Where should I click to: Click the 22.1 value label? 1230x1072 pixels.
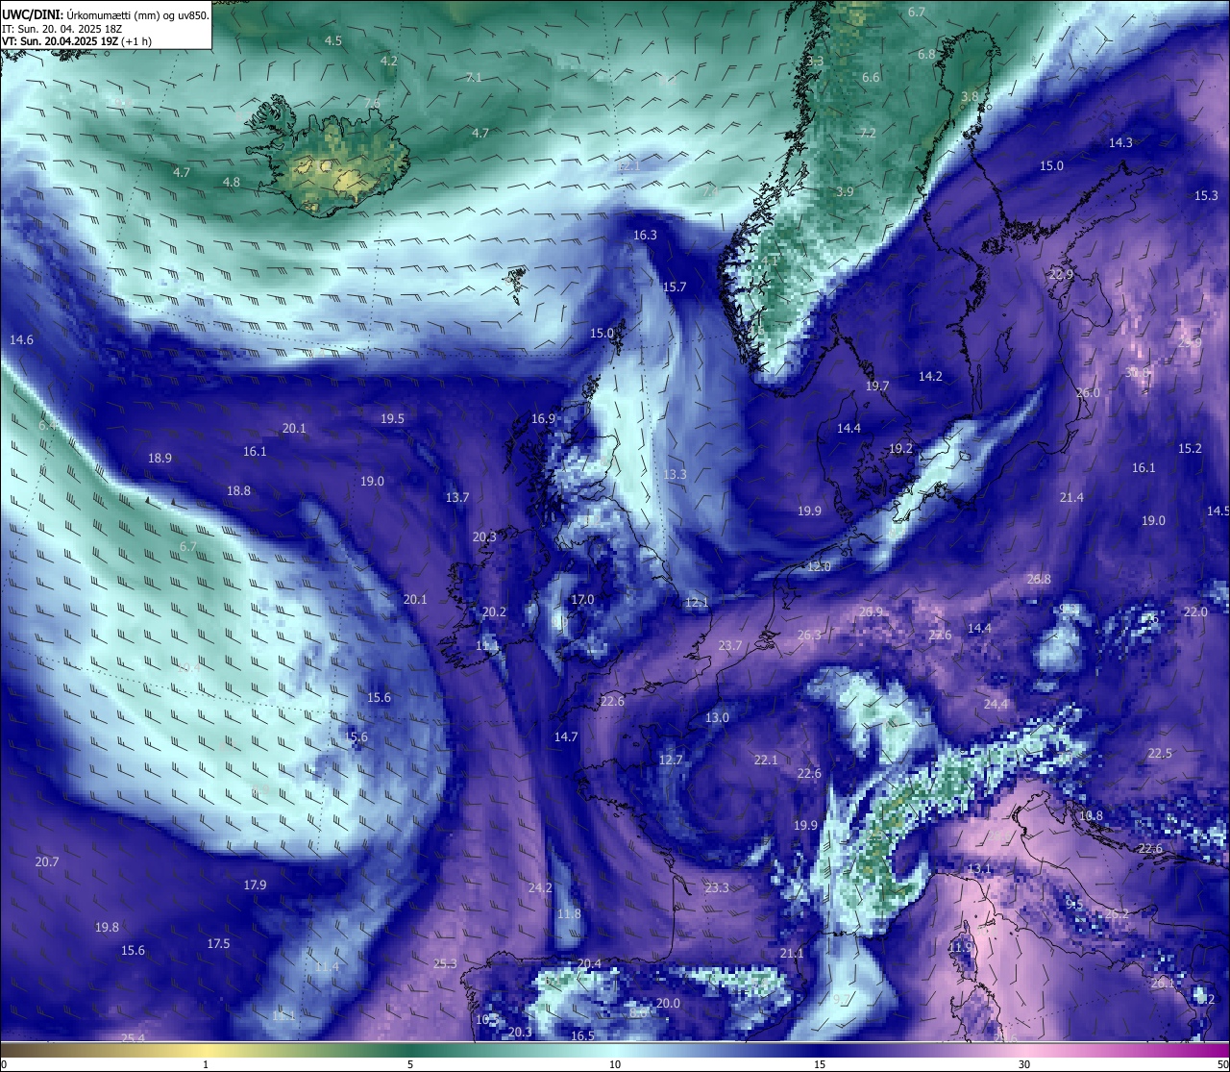click(766, 760)
